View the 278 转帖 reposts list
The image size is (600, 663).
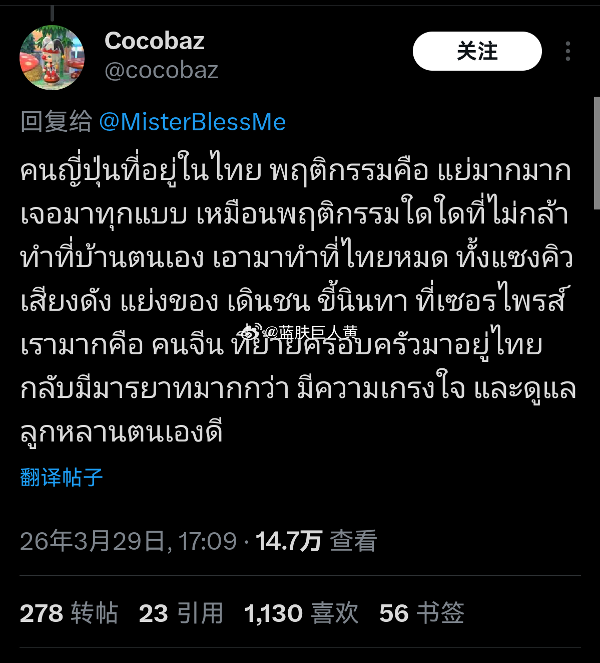69,613
